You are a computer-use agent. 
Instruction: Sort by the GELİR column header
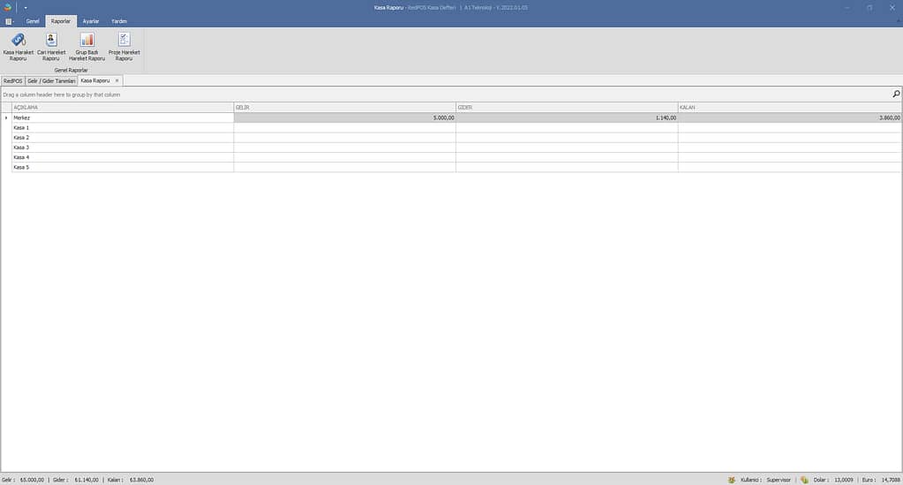coord(344,107)
